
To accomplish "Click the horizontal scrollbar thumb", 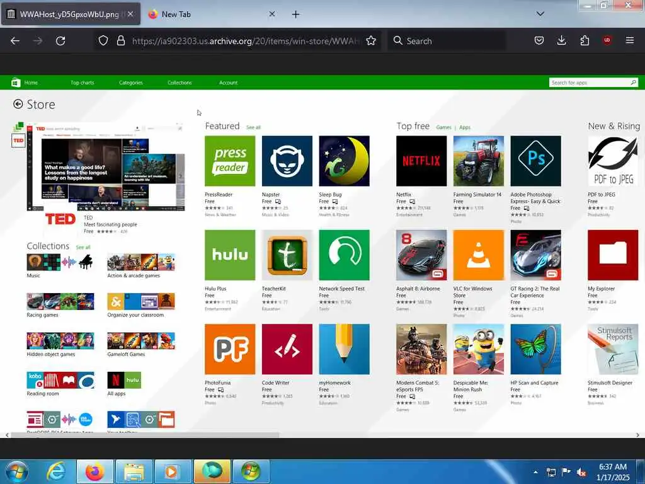I will (145, 435).
